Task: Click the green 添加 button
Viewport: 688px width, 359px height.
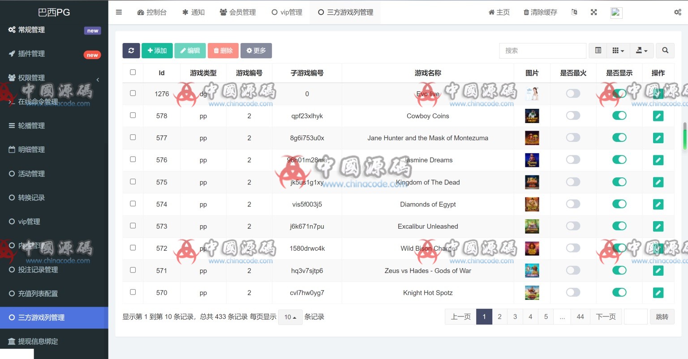Action: tap(157, 51)
